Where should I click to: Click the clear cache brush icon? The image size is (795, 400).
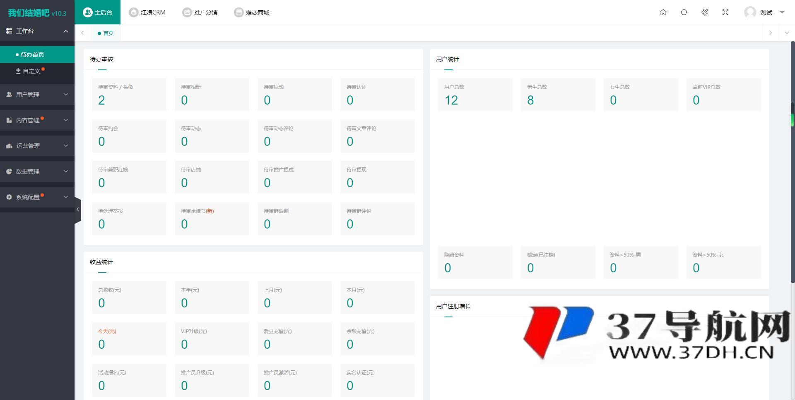pyautogui.click(x=704, y=12)
